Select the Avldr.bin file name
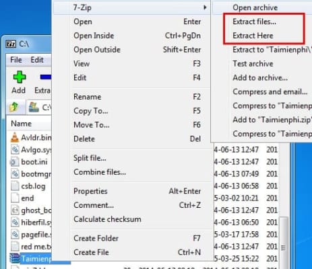Viewport: 312px width, 269px height. [x=36, y=137]
